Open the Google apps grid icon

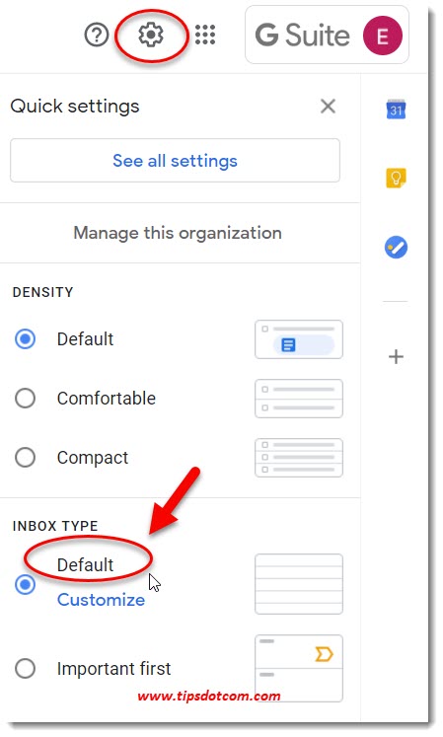tap(205, 35)
